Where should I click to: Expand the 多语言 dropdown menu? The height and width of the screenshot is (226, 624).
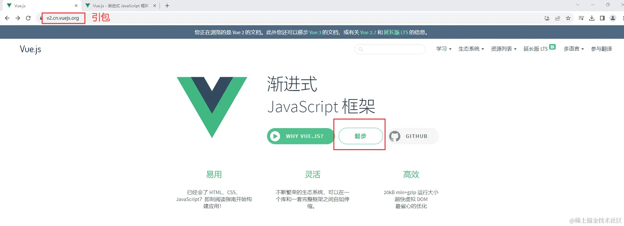[x=573, y=49]
